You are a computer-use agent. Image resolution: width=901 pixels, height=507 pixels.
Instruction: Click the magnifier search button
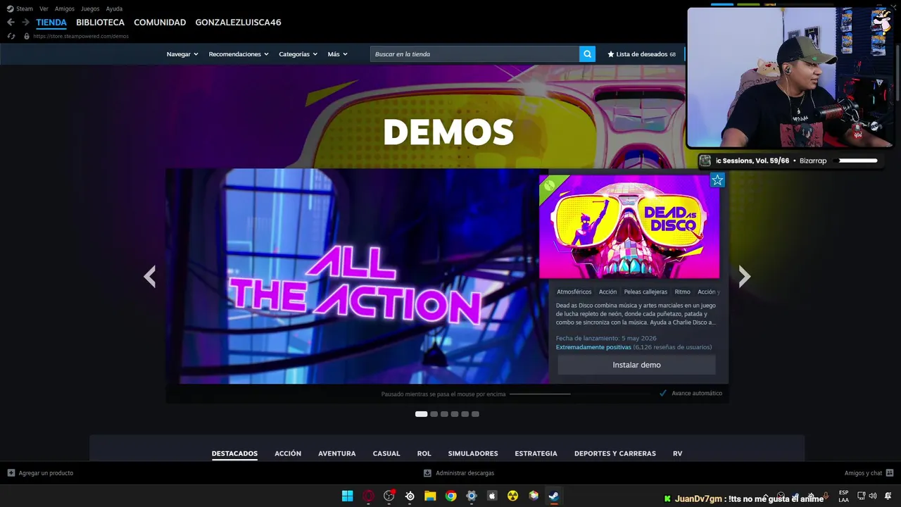587,54
